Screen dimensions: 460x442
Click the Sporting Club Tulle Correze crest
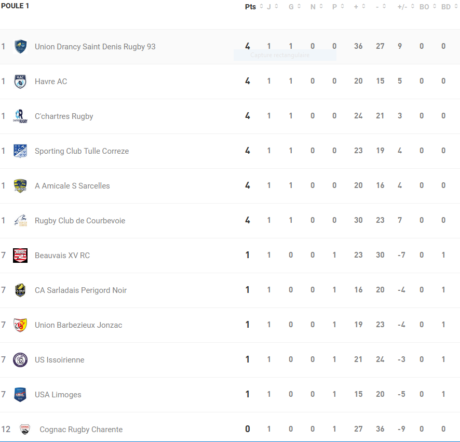[x=20, y=151]
